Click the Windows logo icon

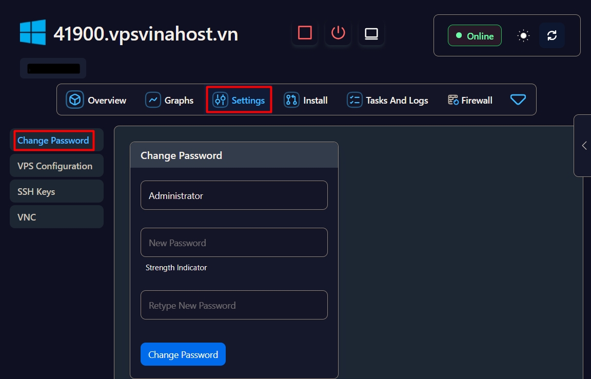tap(33, 32)
